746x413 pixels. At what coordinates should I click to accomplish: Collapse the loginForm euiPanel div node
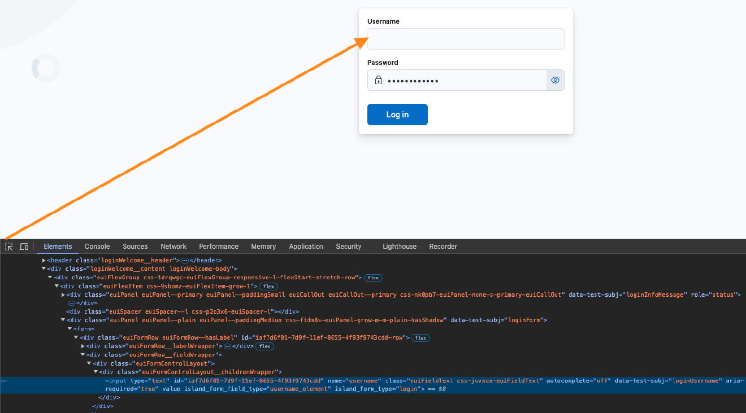coord(63,320)
